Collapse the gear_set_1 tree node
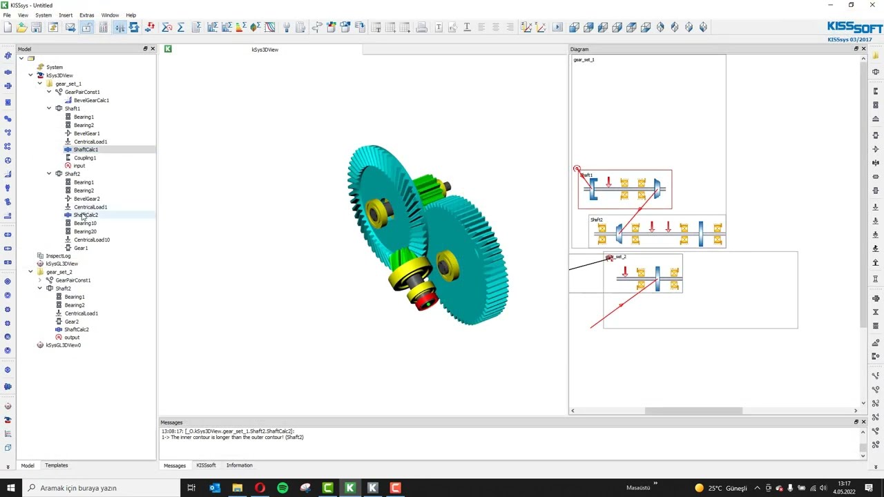This screenshot has height=497, width=884. (40, 84)
